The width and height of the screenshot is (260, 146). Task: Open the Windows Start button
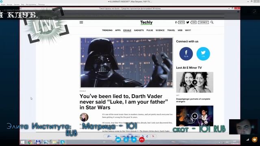pos(23,142)
